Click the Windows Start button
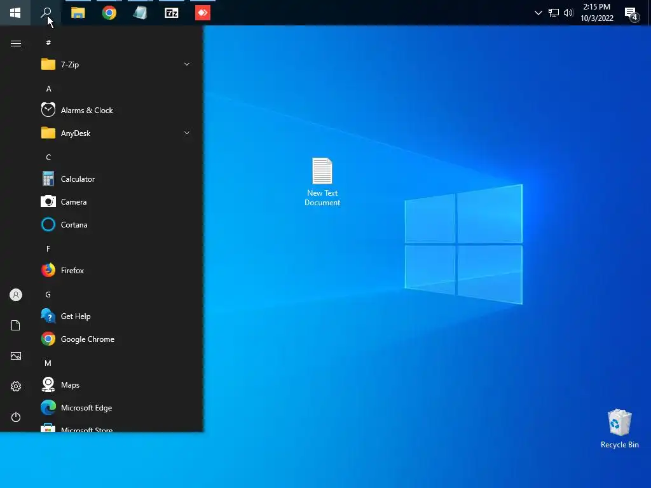The height and width of the screenshot is (488, 651). point(15,13)
